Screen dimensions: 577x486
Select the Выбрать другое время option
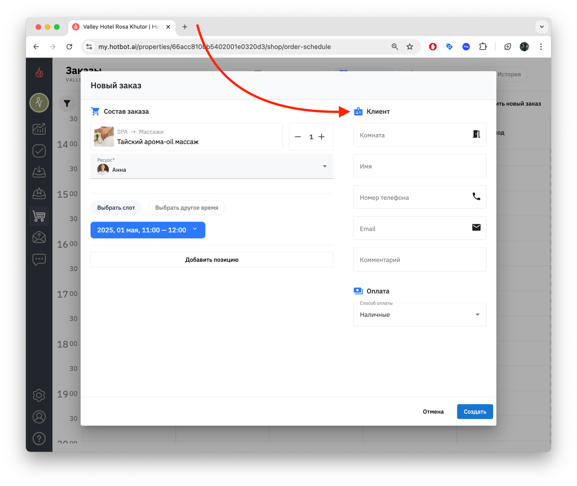click(186, 208)
